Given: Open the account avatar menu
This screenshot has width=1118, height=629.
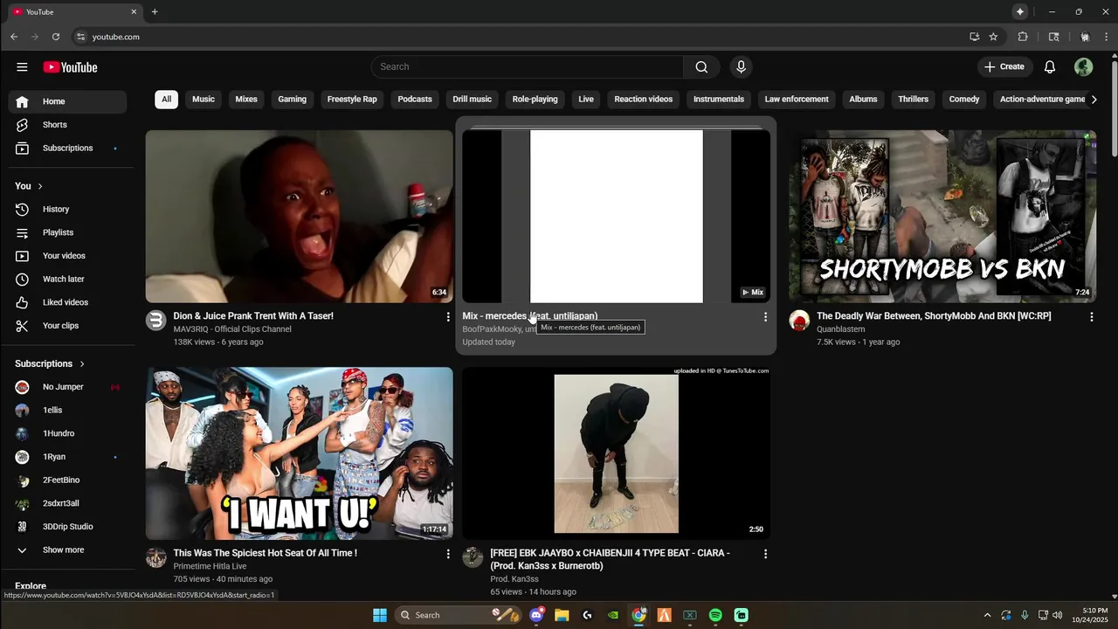Looking at the screenshot, I should 1083,67.
